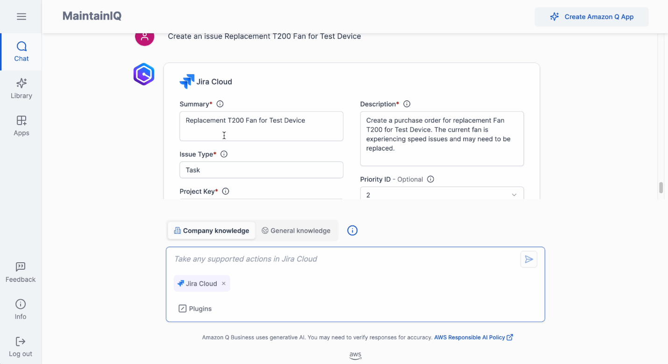This screenshot has width=668, height=364.
Task: Click the Issue Type field
Action: (262, 170)
